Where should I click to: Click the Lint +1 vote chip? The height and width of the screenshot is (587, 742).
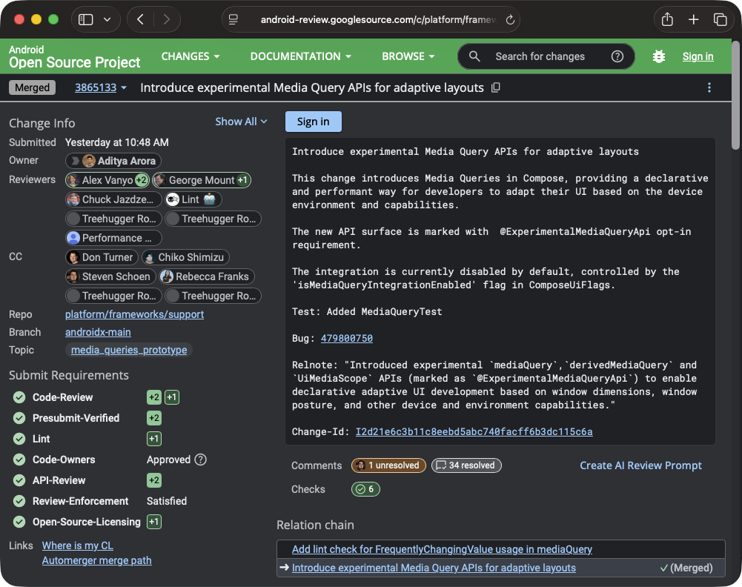point(154,439)
